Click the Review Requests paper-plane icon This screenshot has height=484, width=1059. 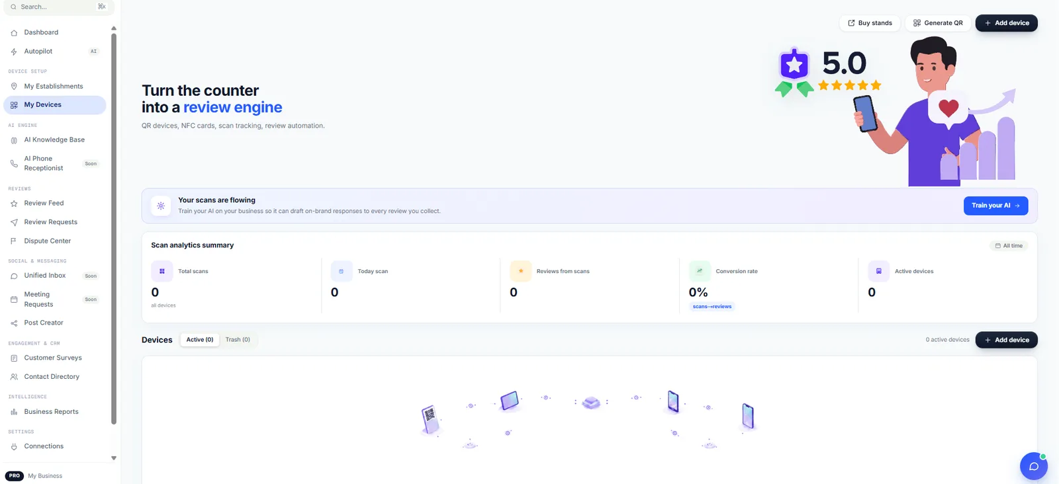click(x=14, y=222)
